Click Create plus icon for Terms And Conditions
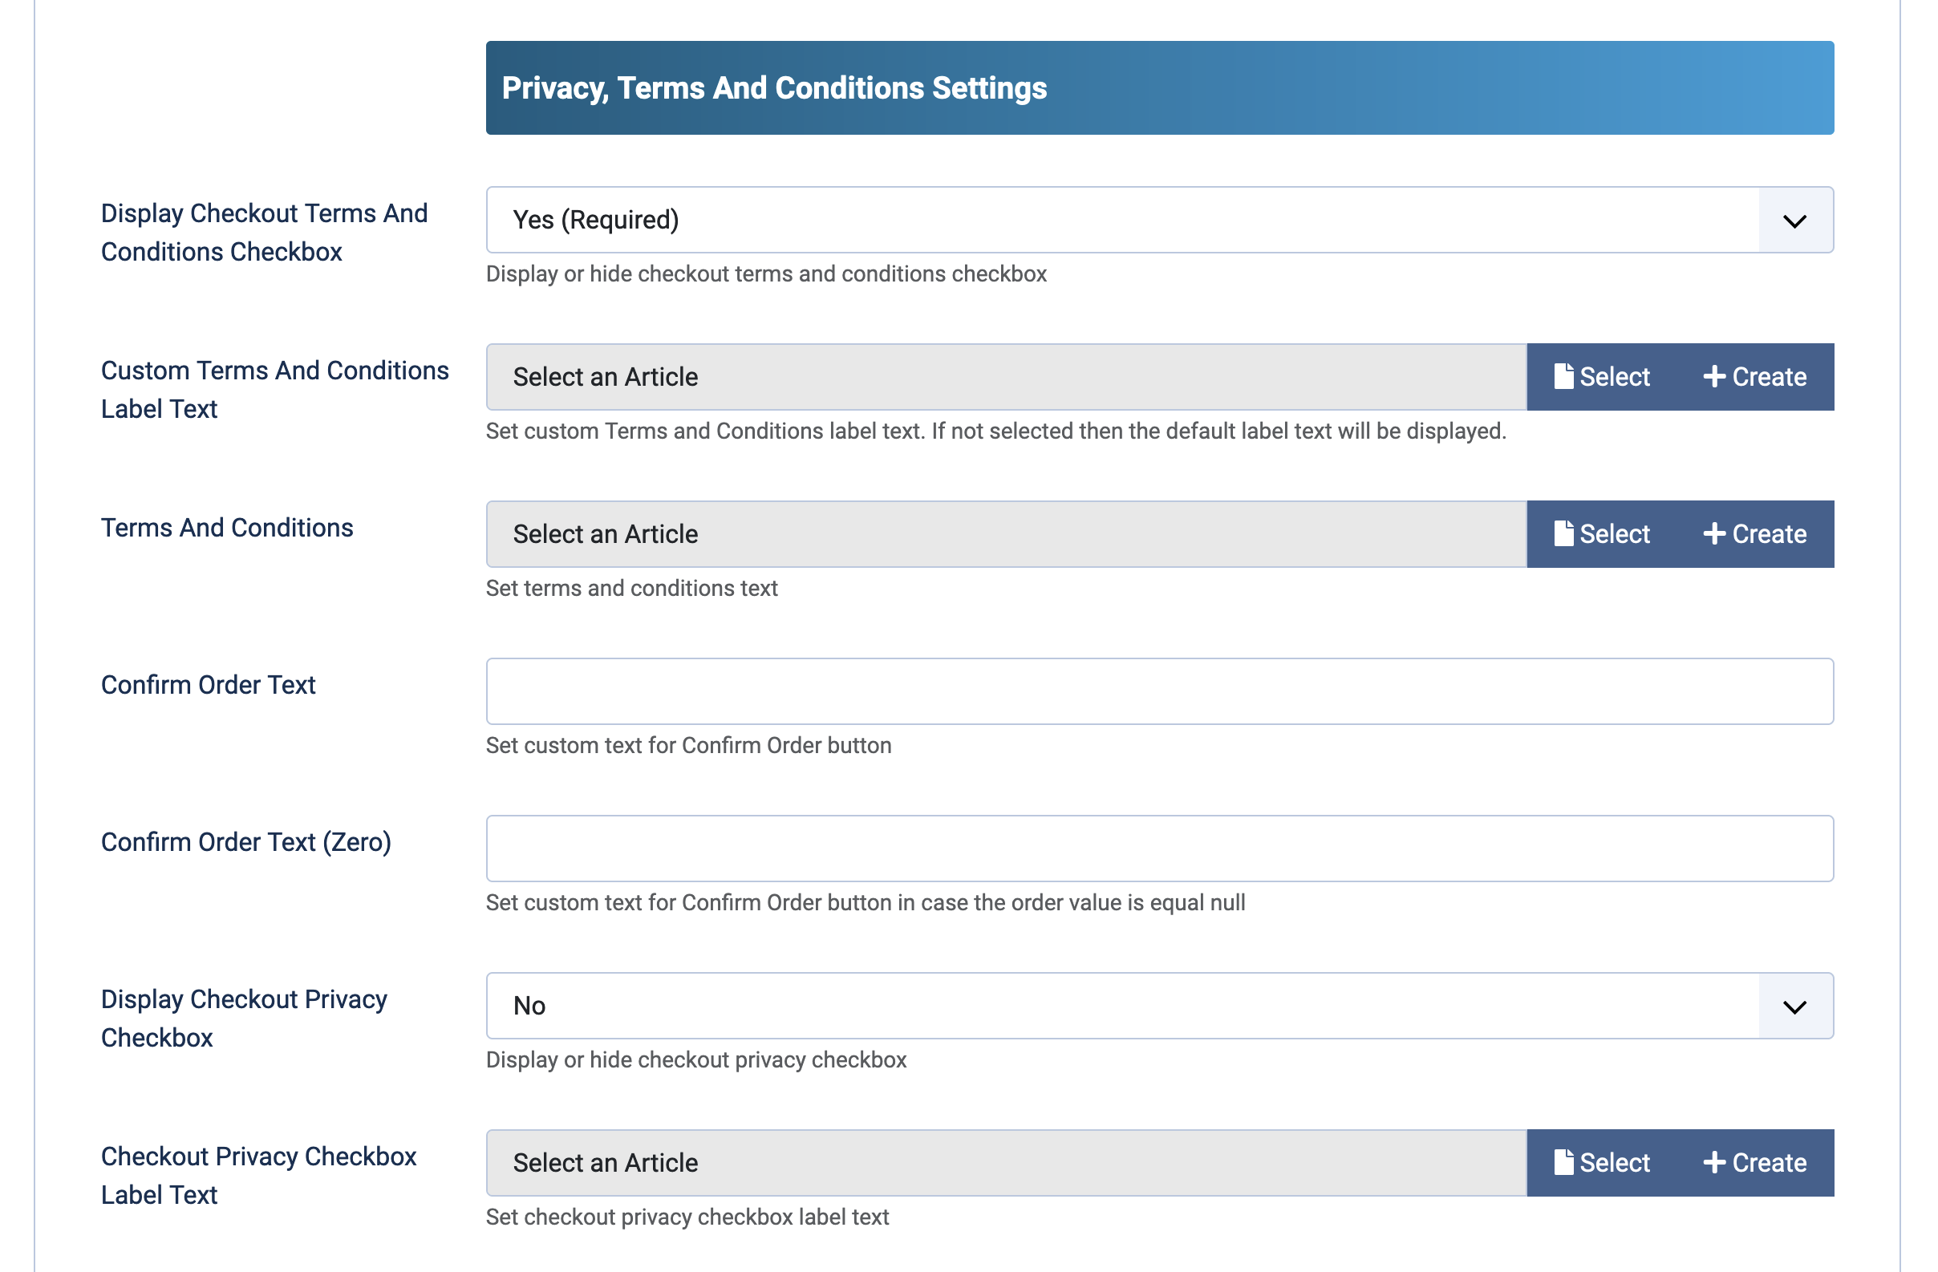Image resolution: width=1938 pixels, height=1272 pixels. pyautogui.click(x=1714, y=533)
